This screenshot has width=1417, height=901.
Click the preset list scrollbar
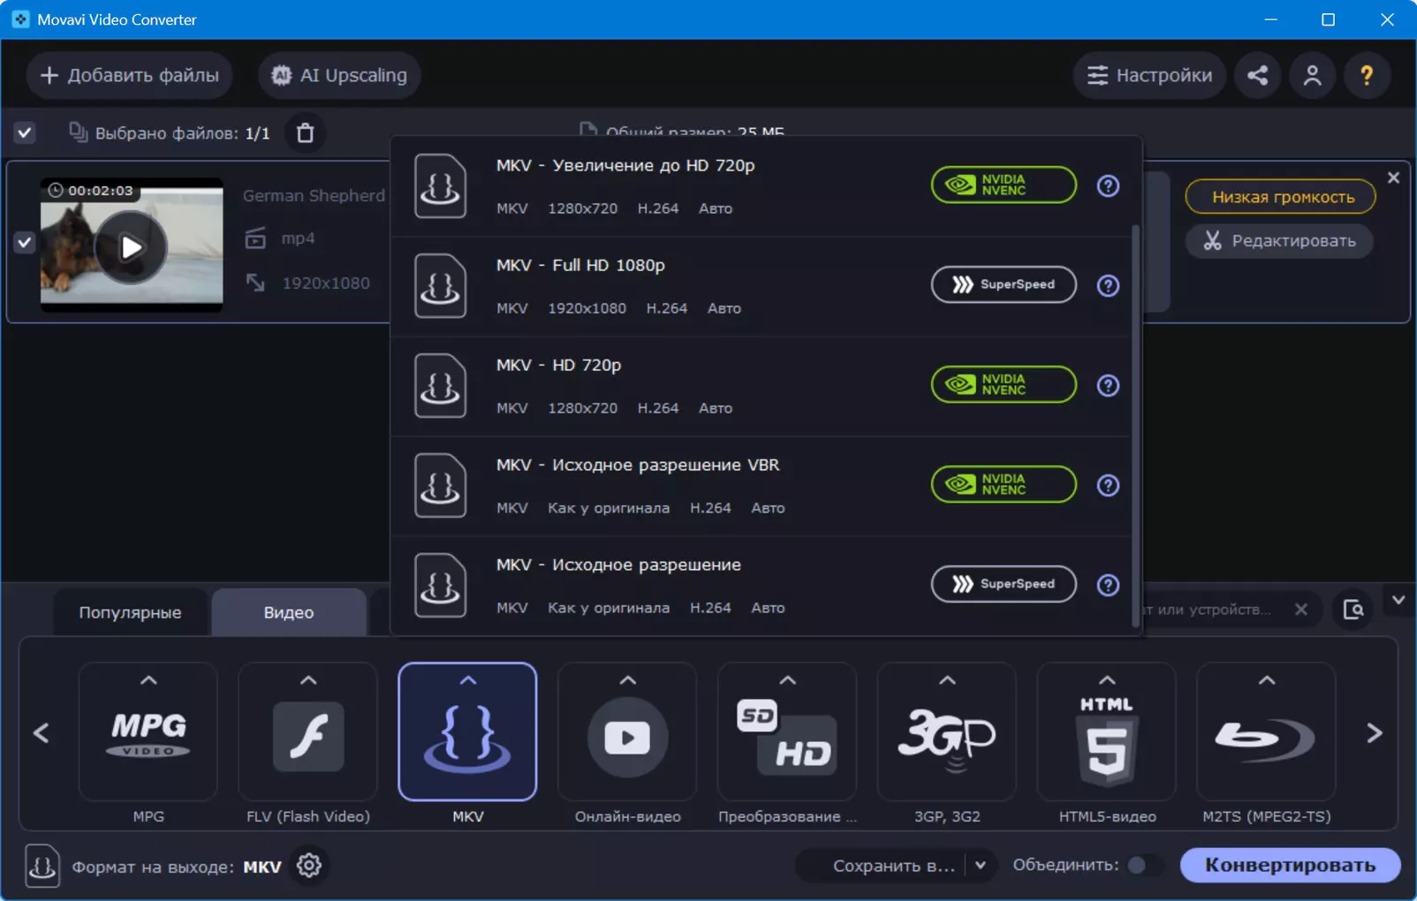[x=1136, y=427]
